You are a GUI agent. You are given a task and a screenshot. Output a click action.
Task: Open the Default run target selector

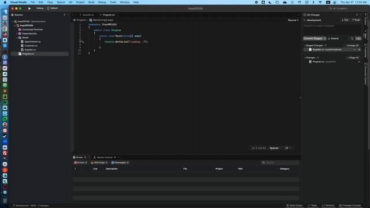click(53, 8)
